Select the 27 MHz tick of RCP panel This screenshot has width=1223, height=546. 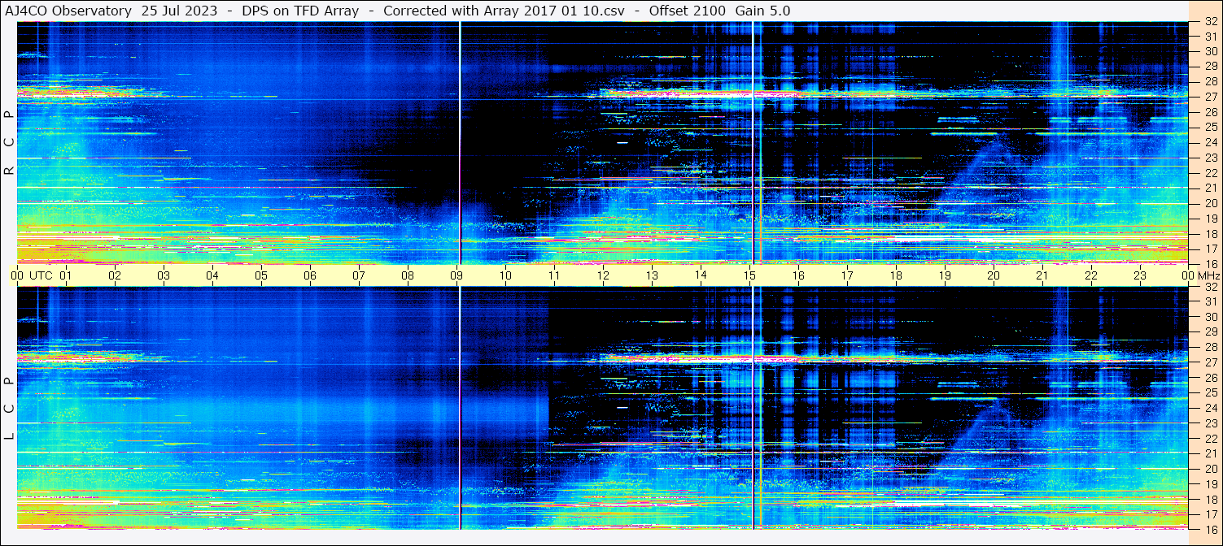1211,97
